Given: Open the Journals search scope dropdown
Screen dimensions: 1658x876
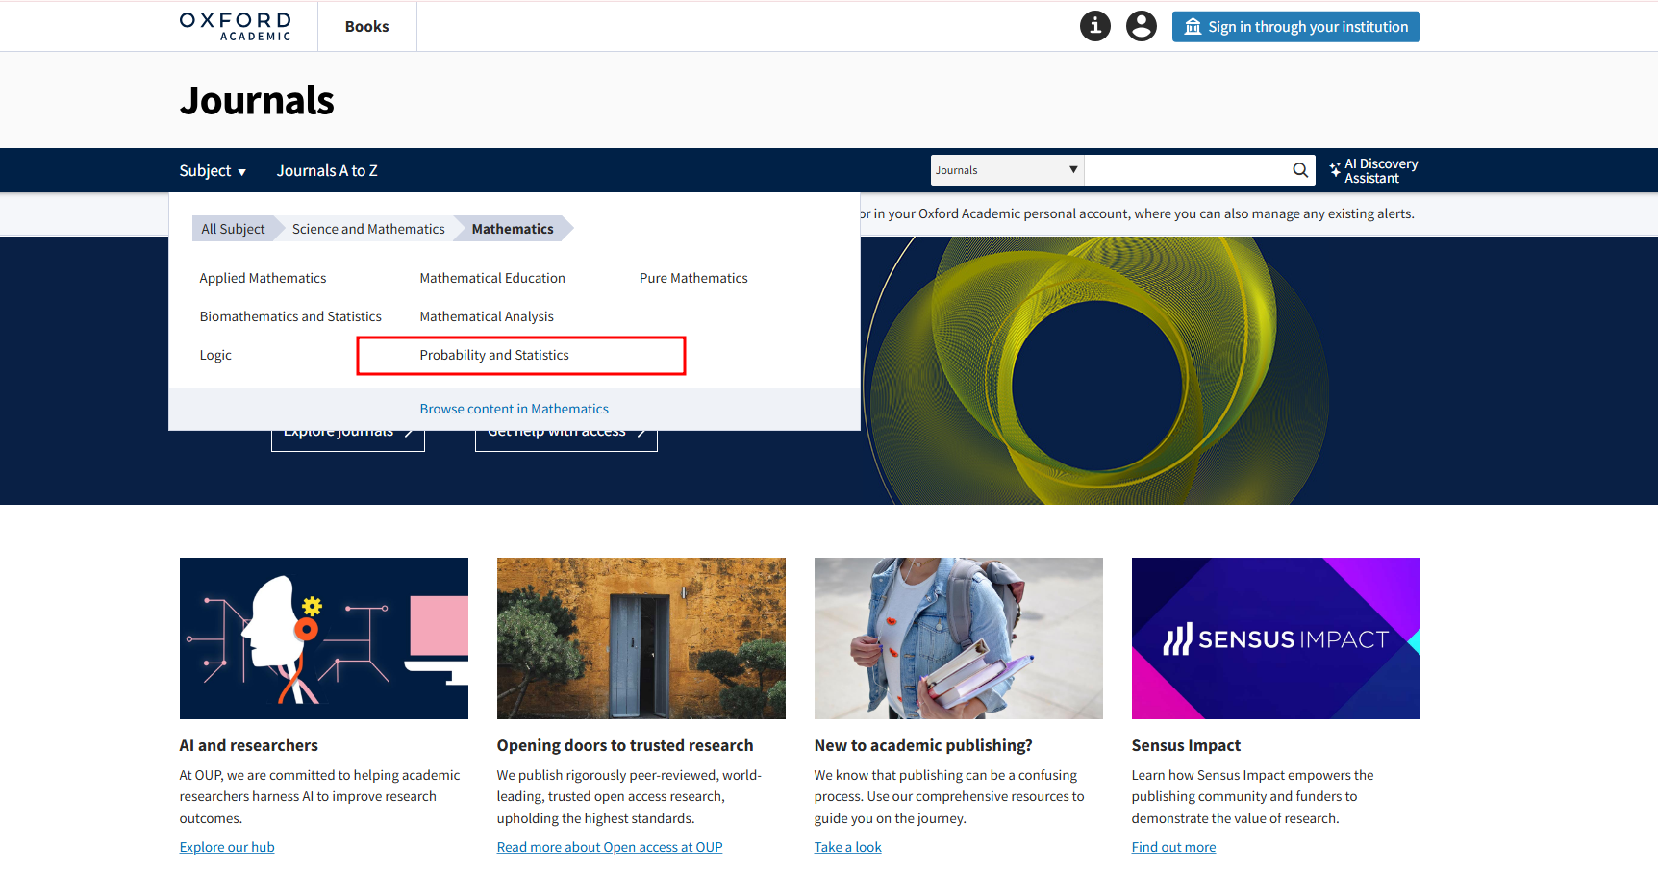Looking at the screenshot, I should tap(1006, 170).
